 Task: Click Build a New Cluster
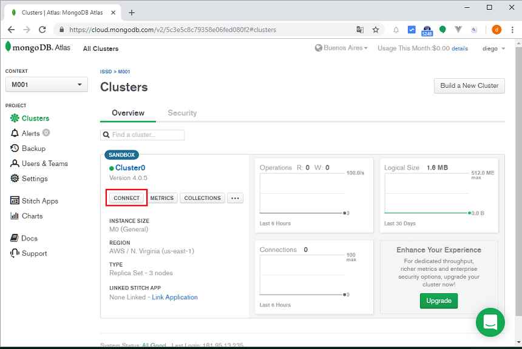[x=469, y=86]
